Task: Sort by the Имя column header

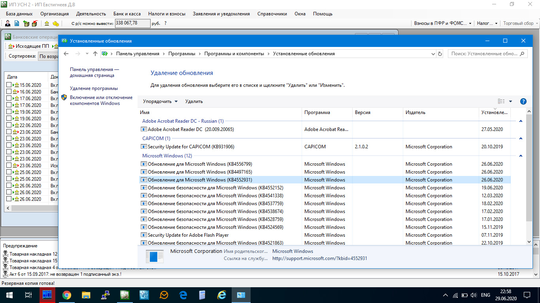Action: 220,112
